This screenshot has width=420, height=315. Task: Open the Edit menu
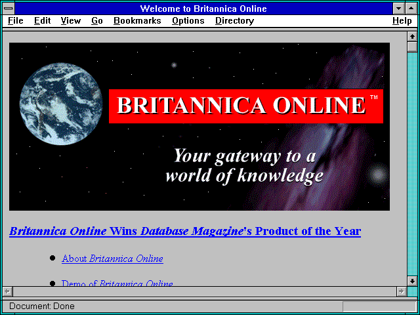click(x=42, y=21)
